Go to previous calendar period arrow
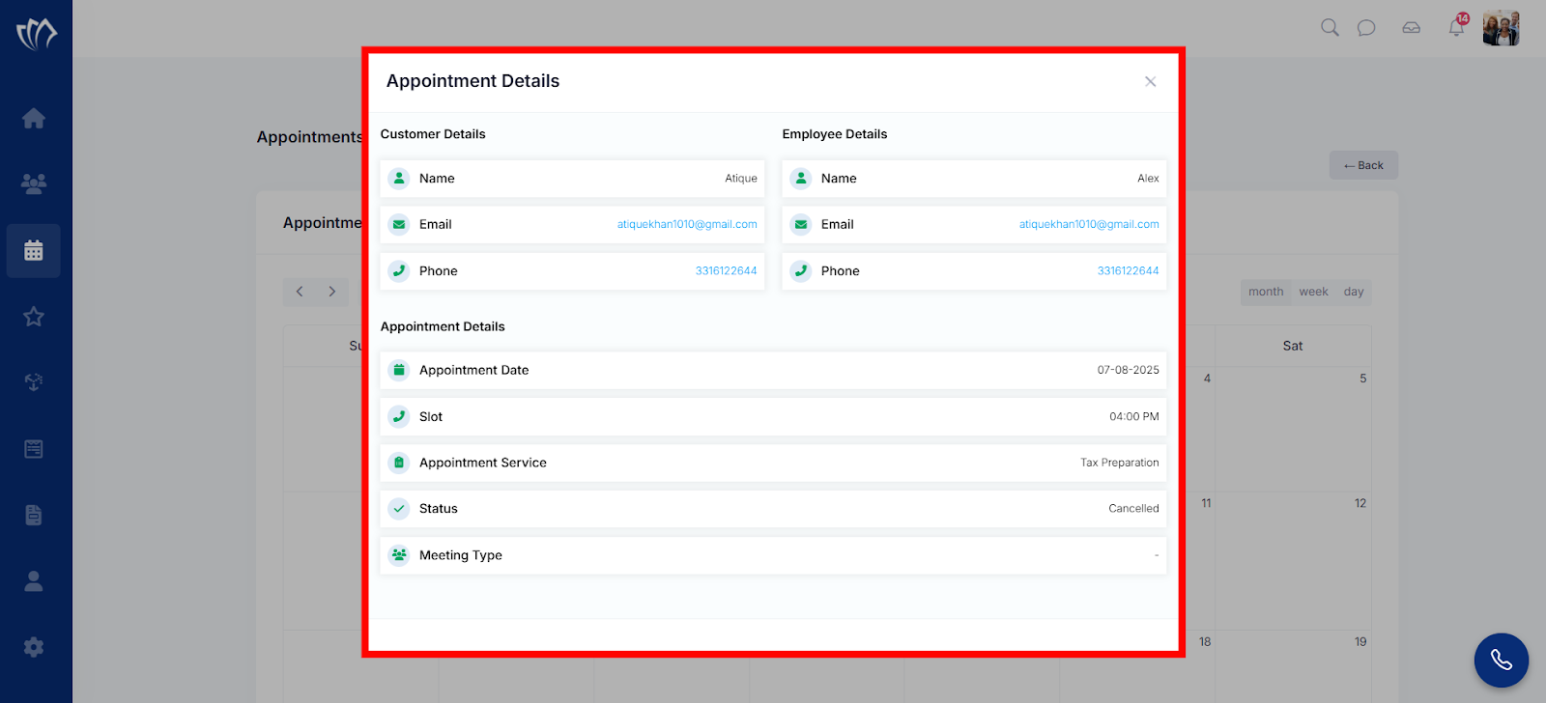Image resolution: width=1546 pixels, height=703 pixels. [x=300, y=292]
